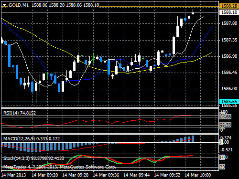Click the cyan horizontal line at 1585.65
This screenshot has height=179, width=239.
tap(110, 102)
